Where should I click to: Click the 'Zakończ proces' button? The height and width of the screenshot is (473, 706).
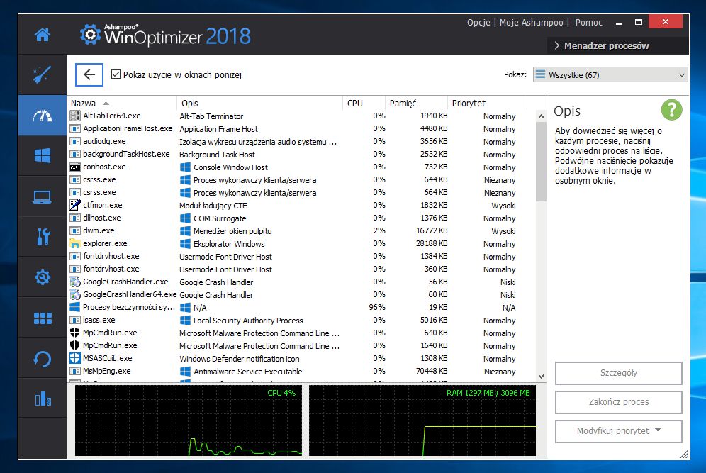[x=618, y=402]
